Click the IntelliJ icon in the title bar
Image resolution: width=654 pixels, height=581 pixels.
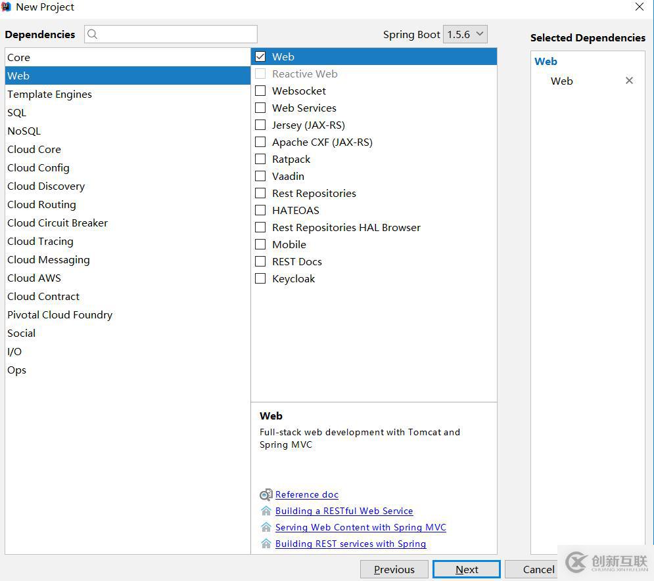point(7,7)
